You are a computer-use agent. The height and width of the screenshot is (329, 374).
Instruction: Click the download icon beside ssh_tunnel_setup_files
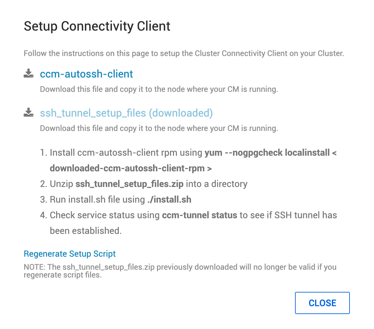click(28, 112)
